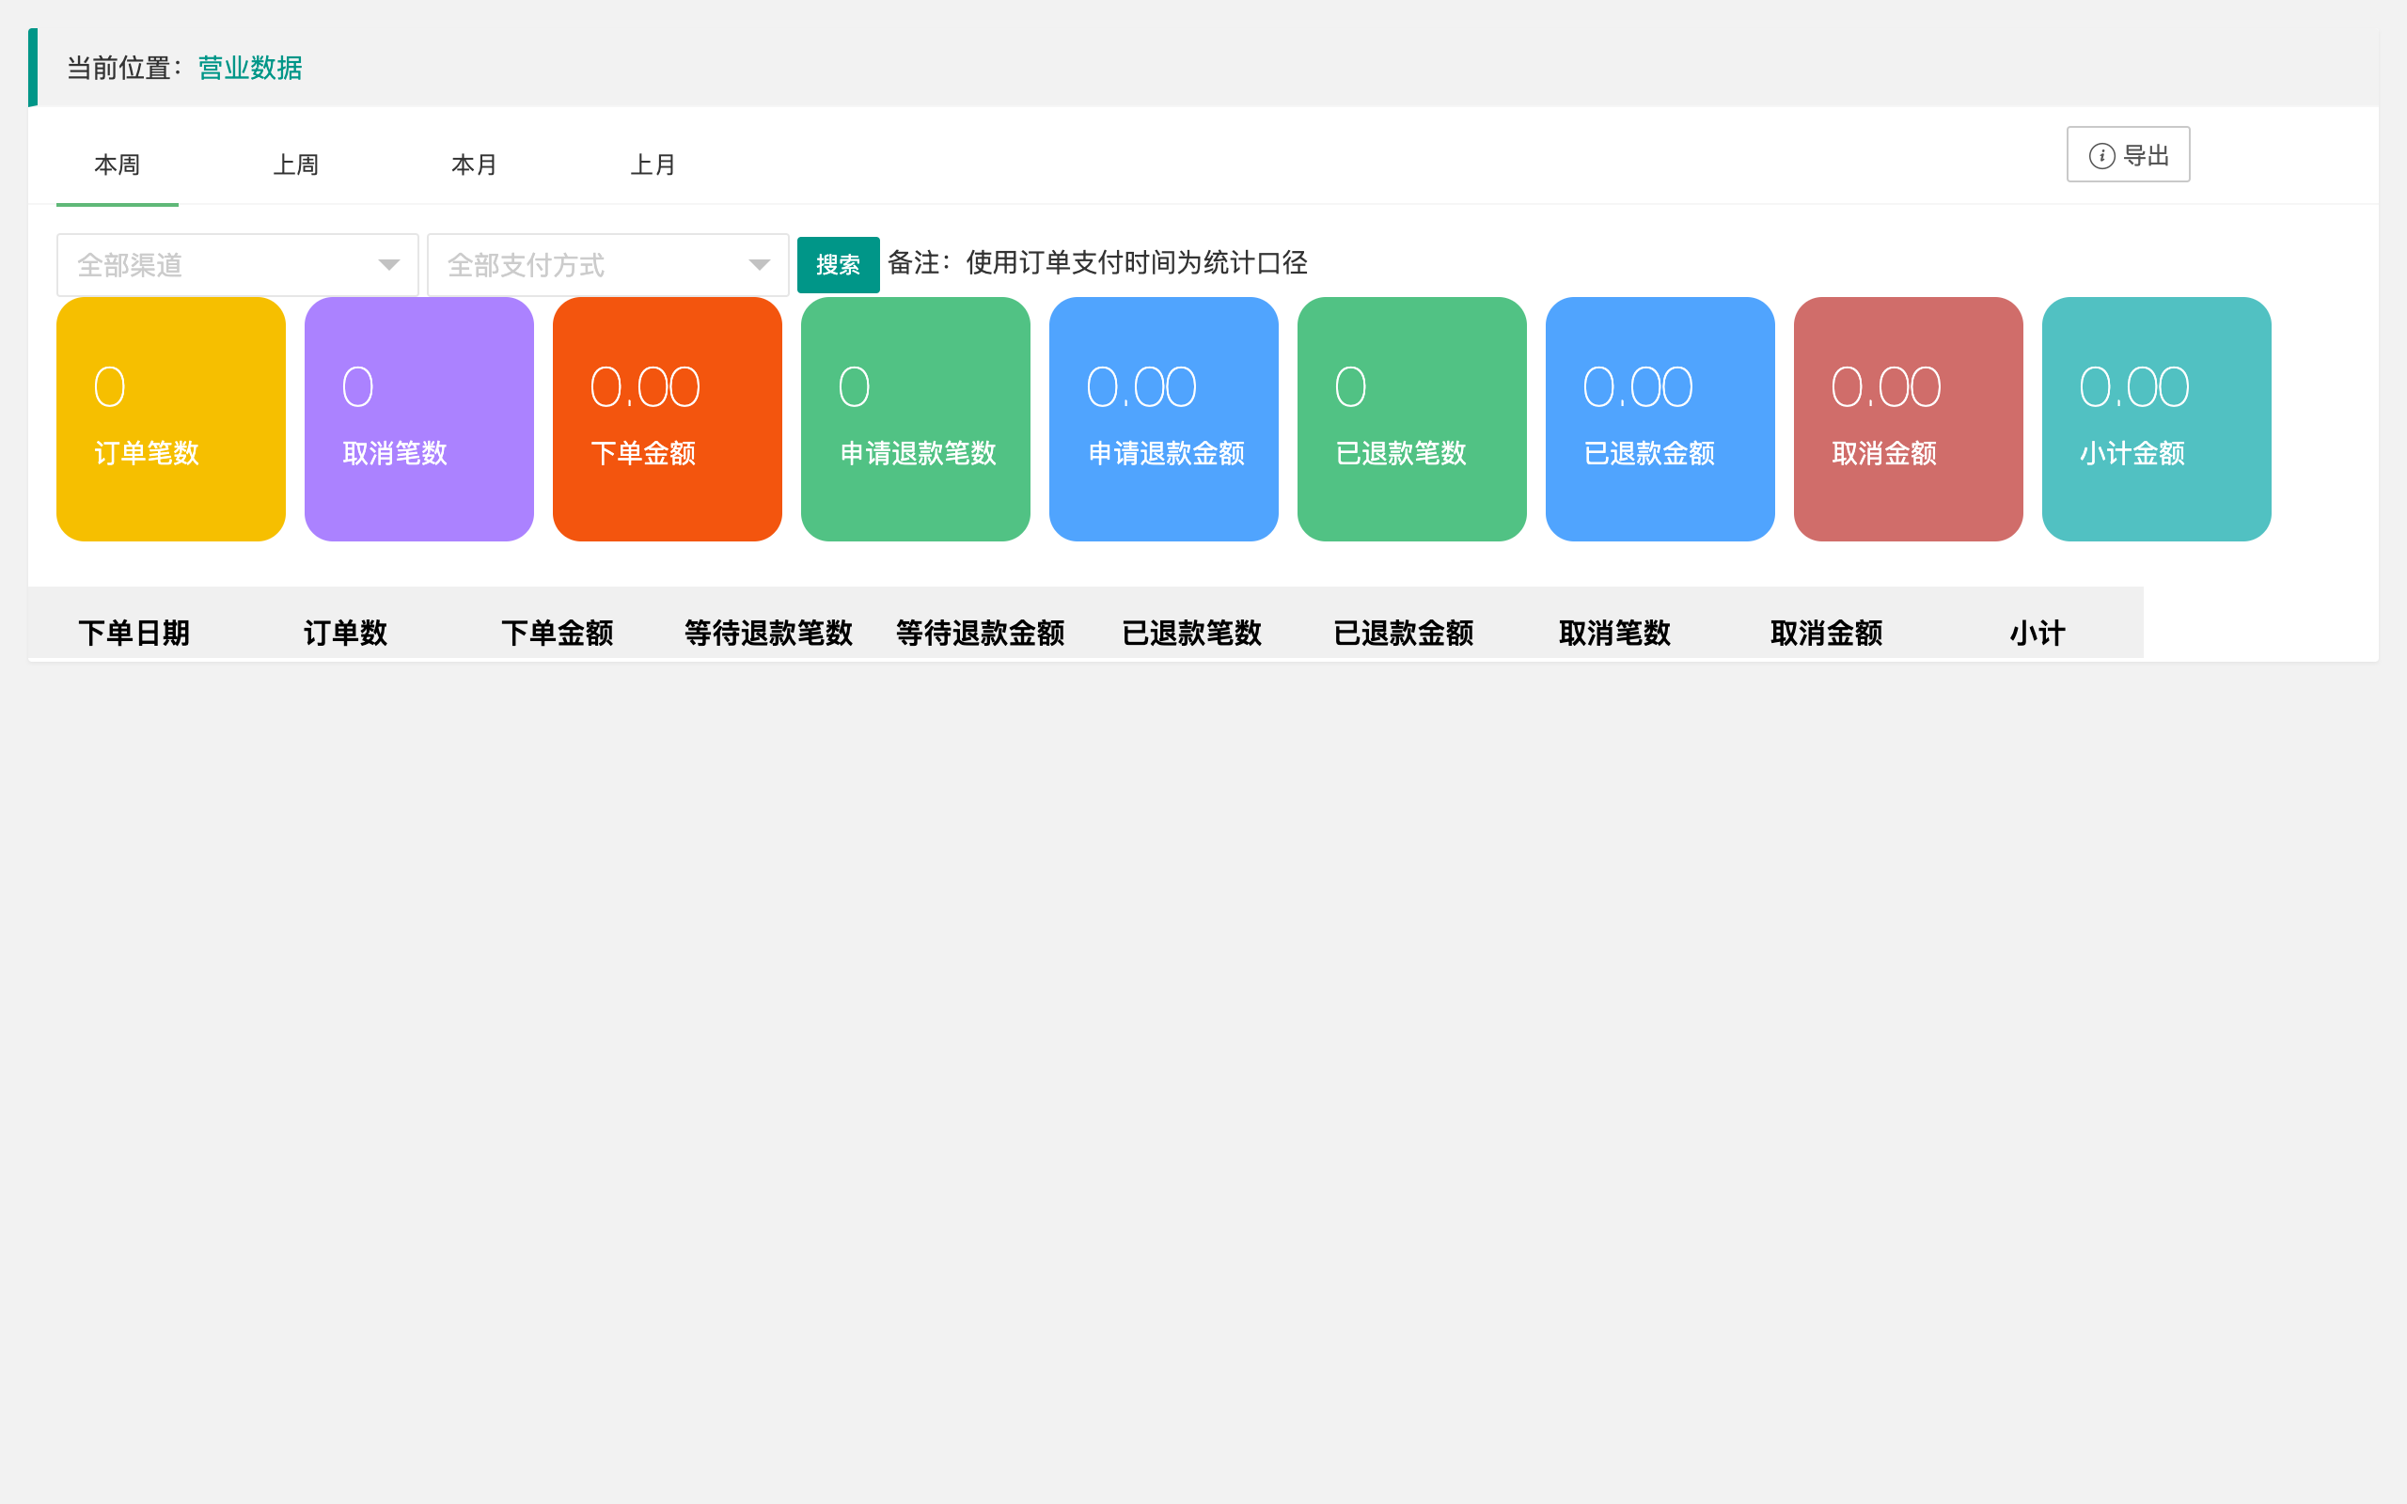The image size is (2407, 1504).
Task: Switch to the 本周 tab
Action: (118, 165)
